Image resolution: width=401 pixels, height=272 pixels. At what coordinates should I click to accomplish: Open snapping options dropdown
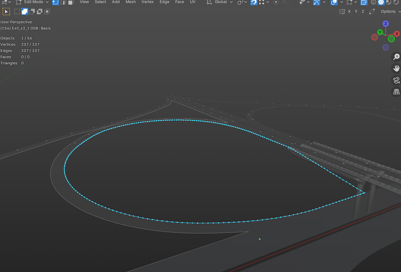click(264, 2)
